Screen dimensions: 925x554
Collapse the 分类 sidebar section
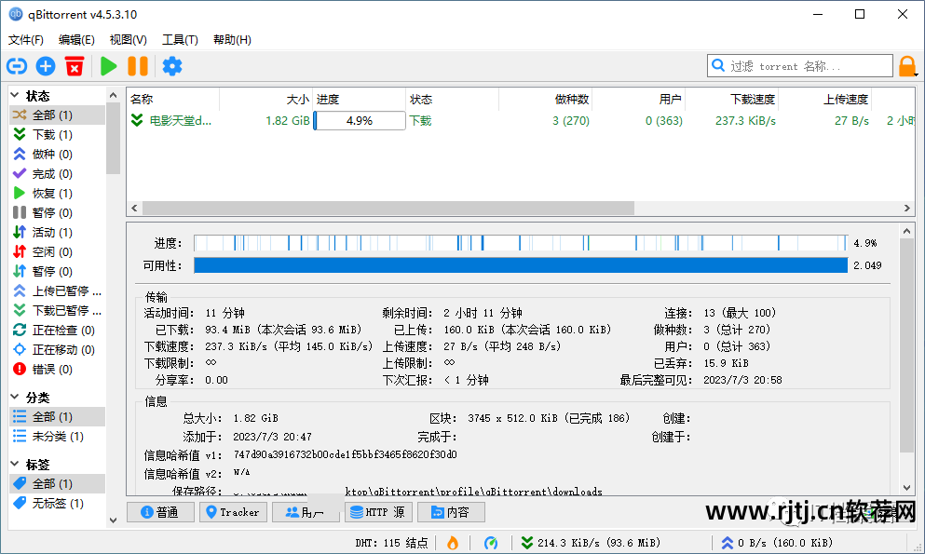coord(16,397)
